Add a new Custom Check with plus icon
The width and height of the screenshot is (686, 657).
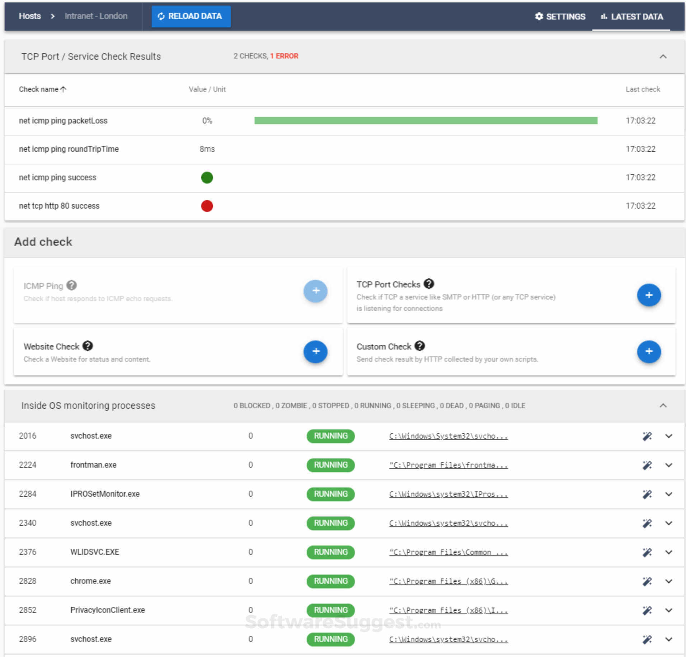coord(649,352)
